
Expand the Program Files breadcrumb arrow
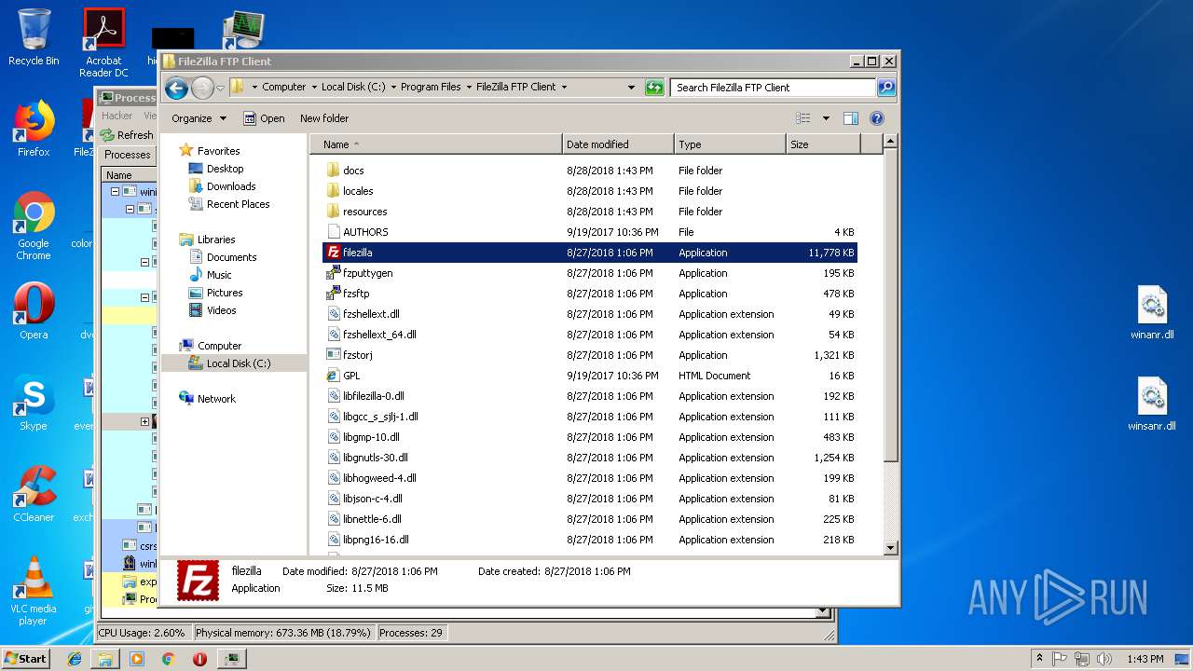(468, 87)
